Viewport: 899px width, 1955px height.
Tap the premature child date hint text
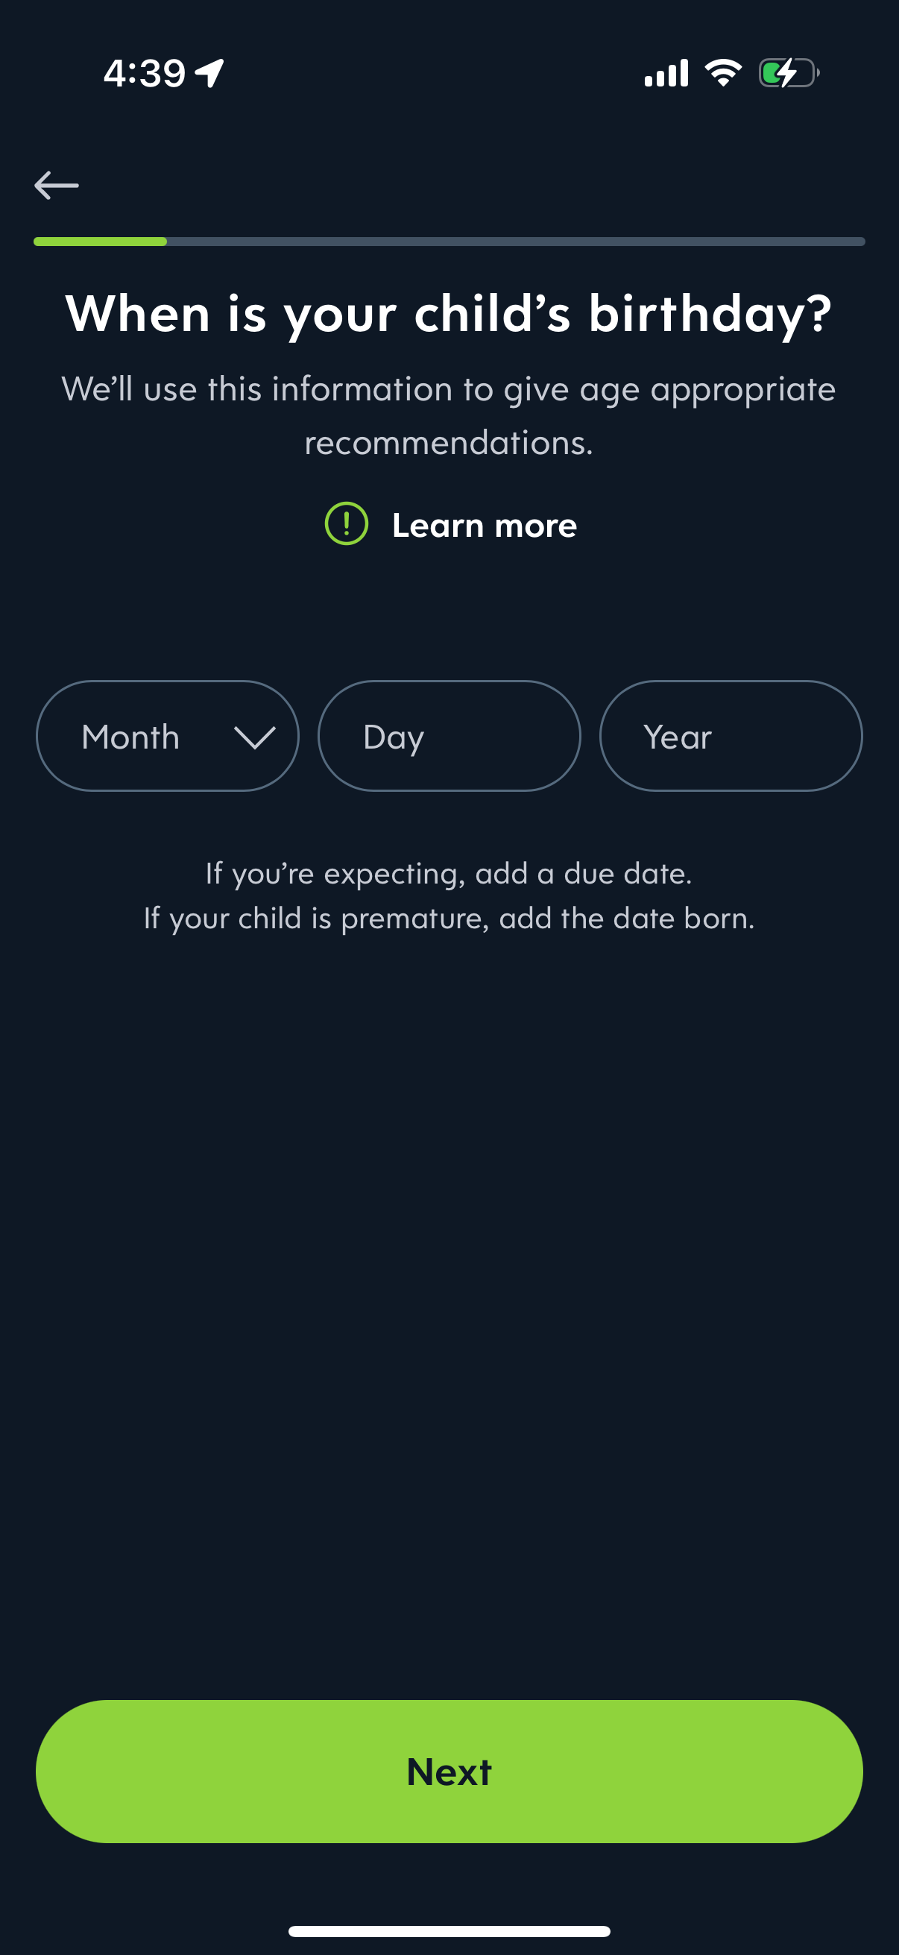click(x=449, y=919)
